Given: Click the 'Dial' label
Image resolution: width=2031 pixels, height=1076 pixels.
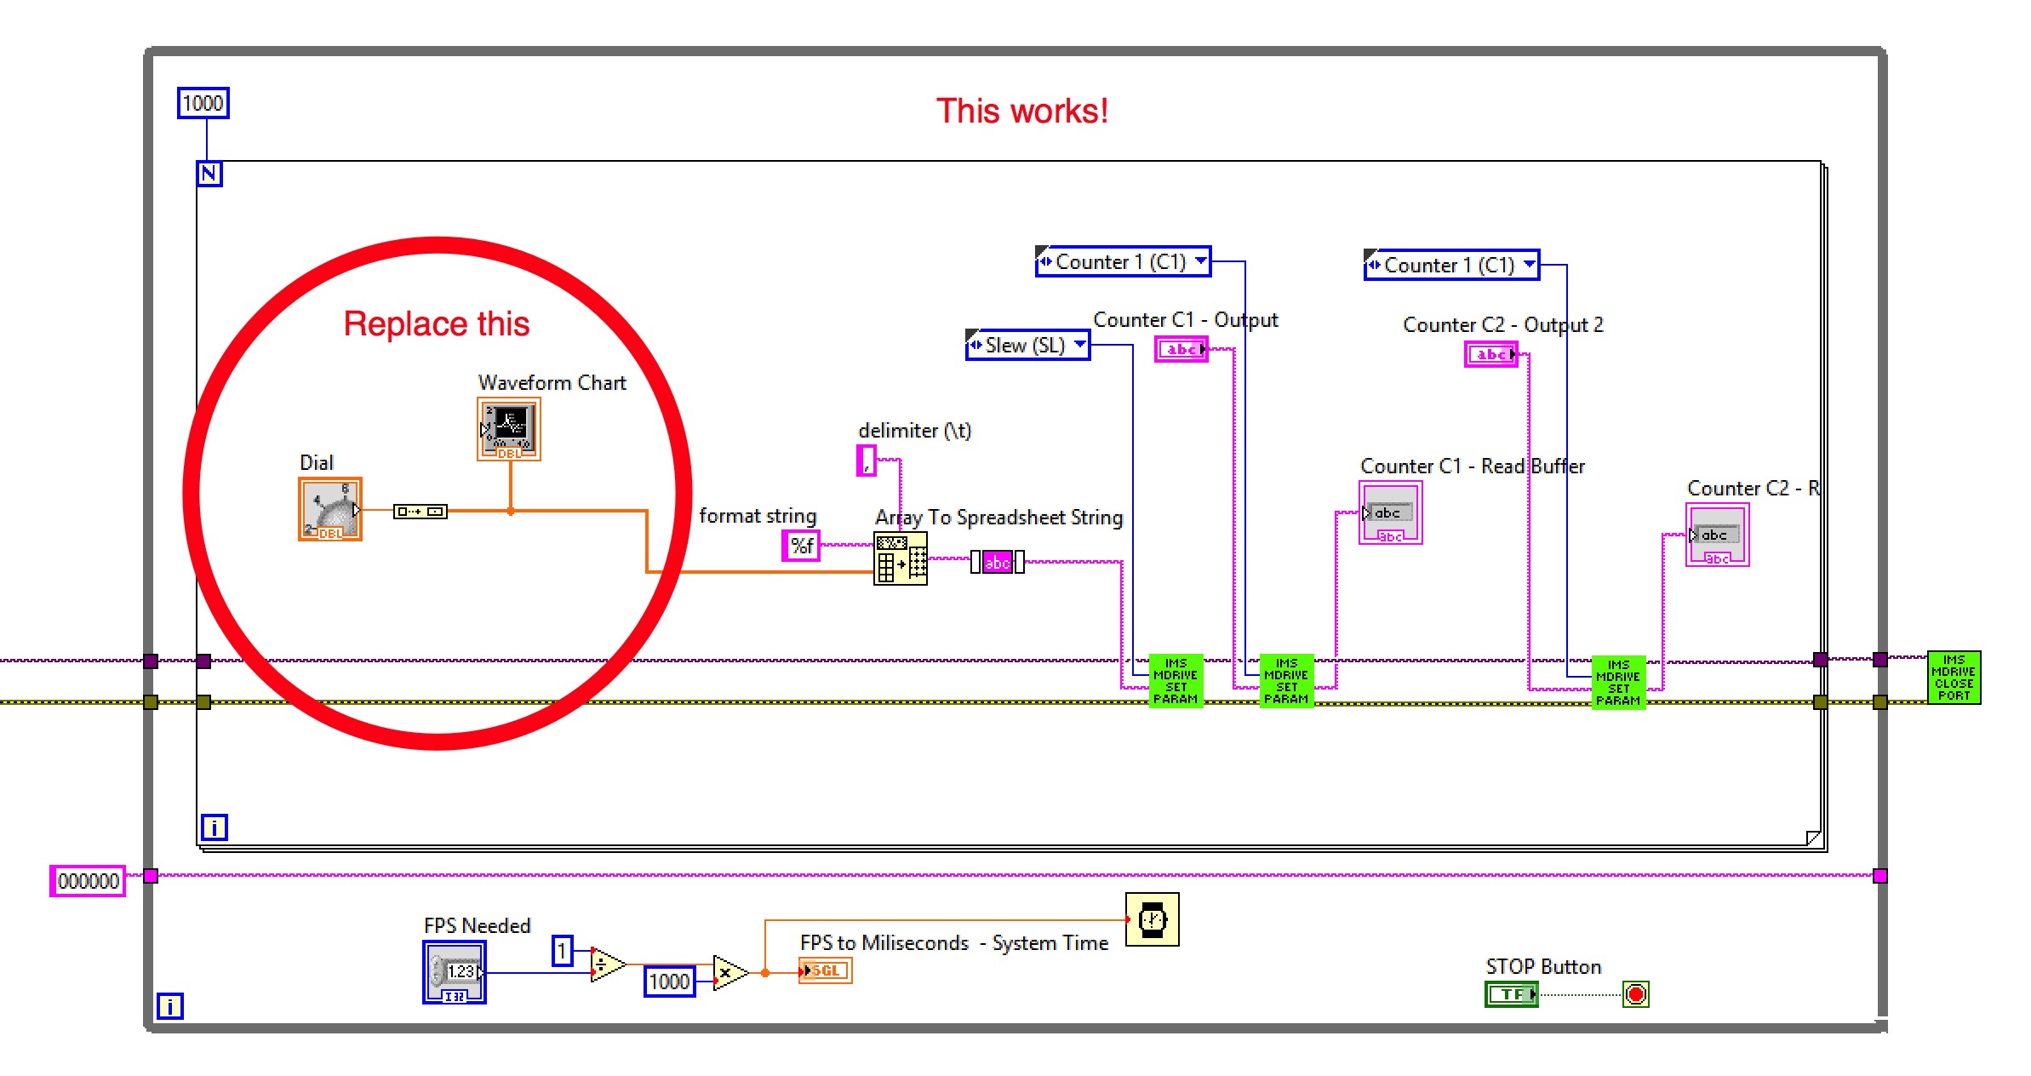Looking at the screenshot, I should coord(317,462).
